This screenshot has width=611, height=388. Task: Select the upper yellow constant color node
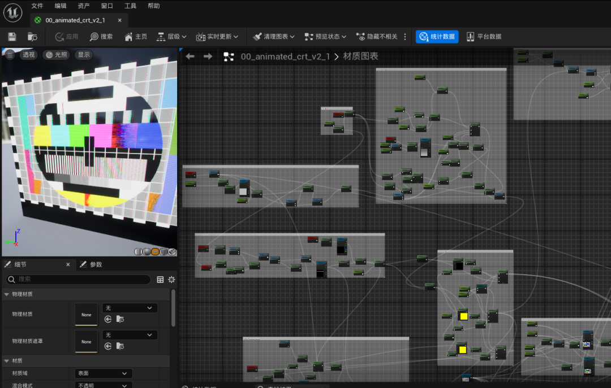463,316
